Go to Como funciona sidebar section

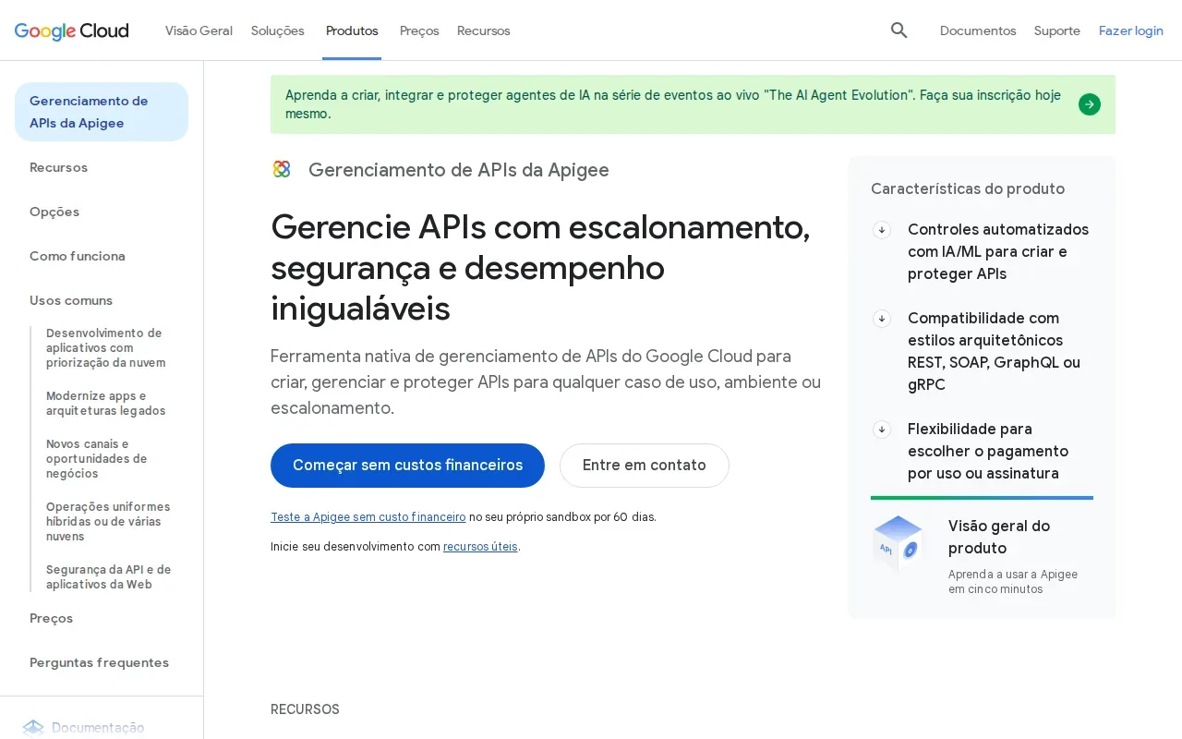point(78,256)
